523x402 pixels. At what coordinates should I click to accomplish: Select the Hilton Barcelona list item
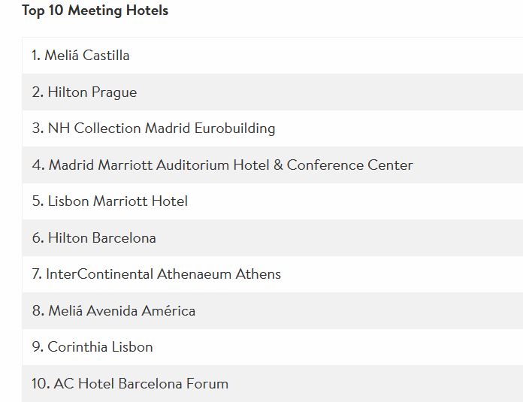(273, 238)
